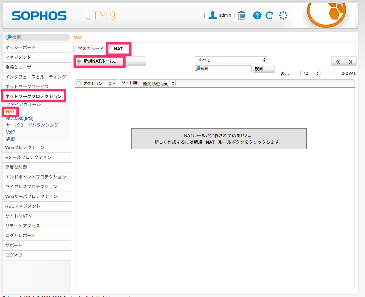The height and width of the screenshot is (297, 365).
Task: Open ネットワークサービス menu
Action: 37,87
